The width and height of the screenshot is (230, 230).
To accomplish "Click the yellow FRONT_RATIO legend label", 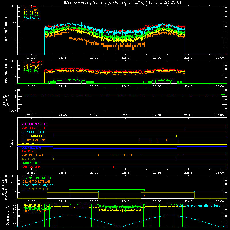I will tap(33, 206).
